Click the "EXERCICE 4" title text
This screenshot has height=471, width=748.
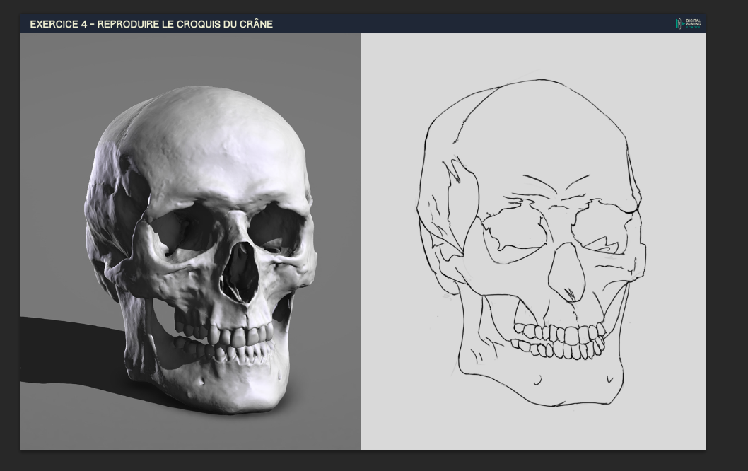point(60,24)
